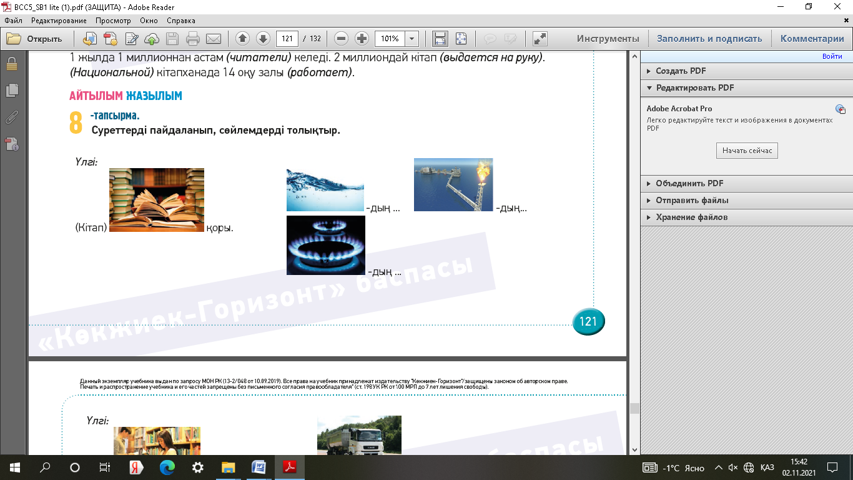Expand the Хранение файлов section
This screenshot has width=853, height=480.
pos(747,217)
